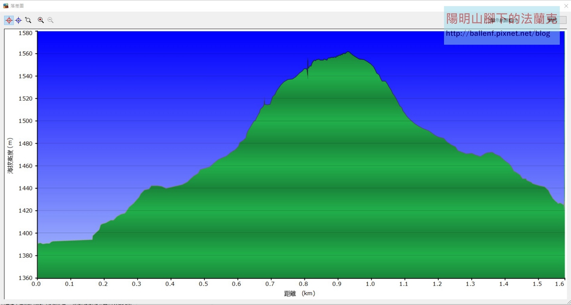Close the 落差圖 window with X

[566, 6]
